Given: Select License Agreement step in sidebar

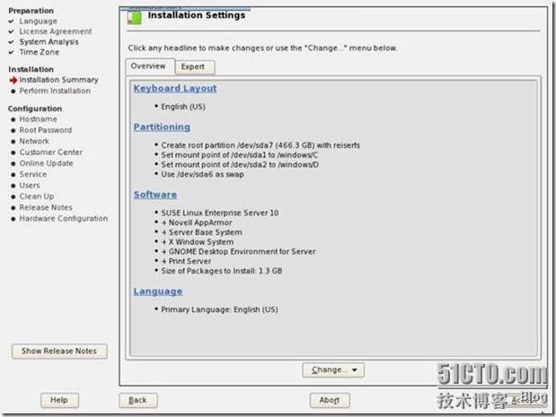Looking at the screenshot, I should point(56,31).
